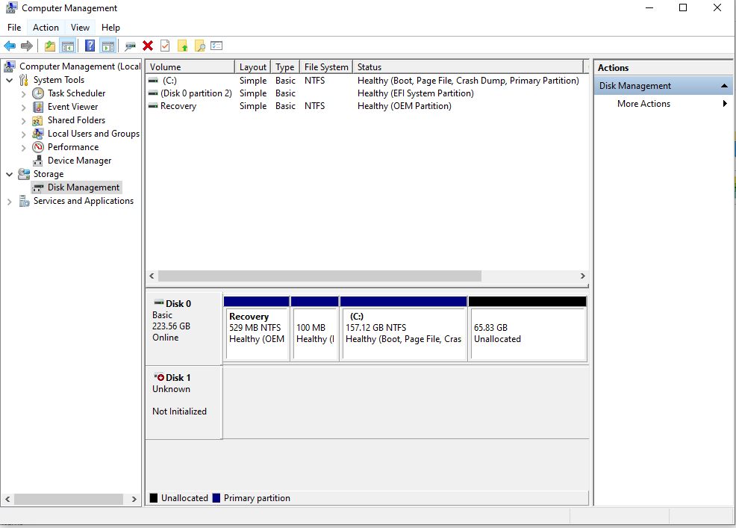Image resolution: width=736 pixels, height=528 pixels.
Task: Collapse the Disk Management actions section
Action: (724, 86)
